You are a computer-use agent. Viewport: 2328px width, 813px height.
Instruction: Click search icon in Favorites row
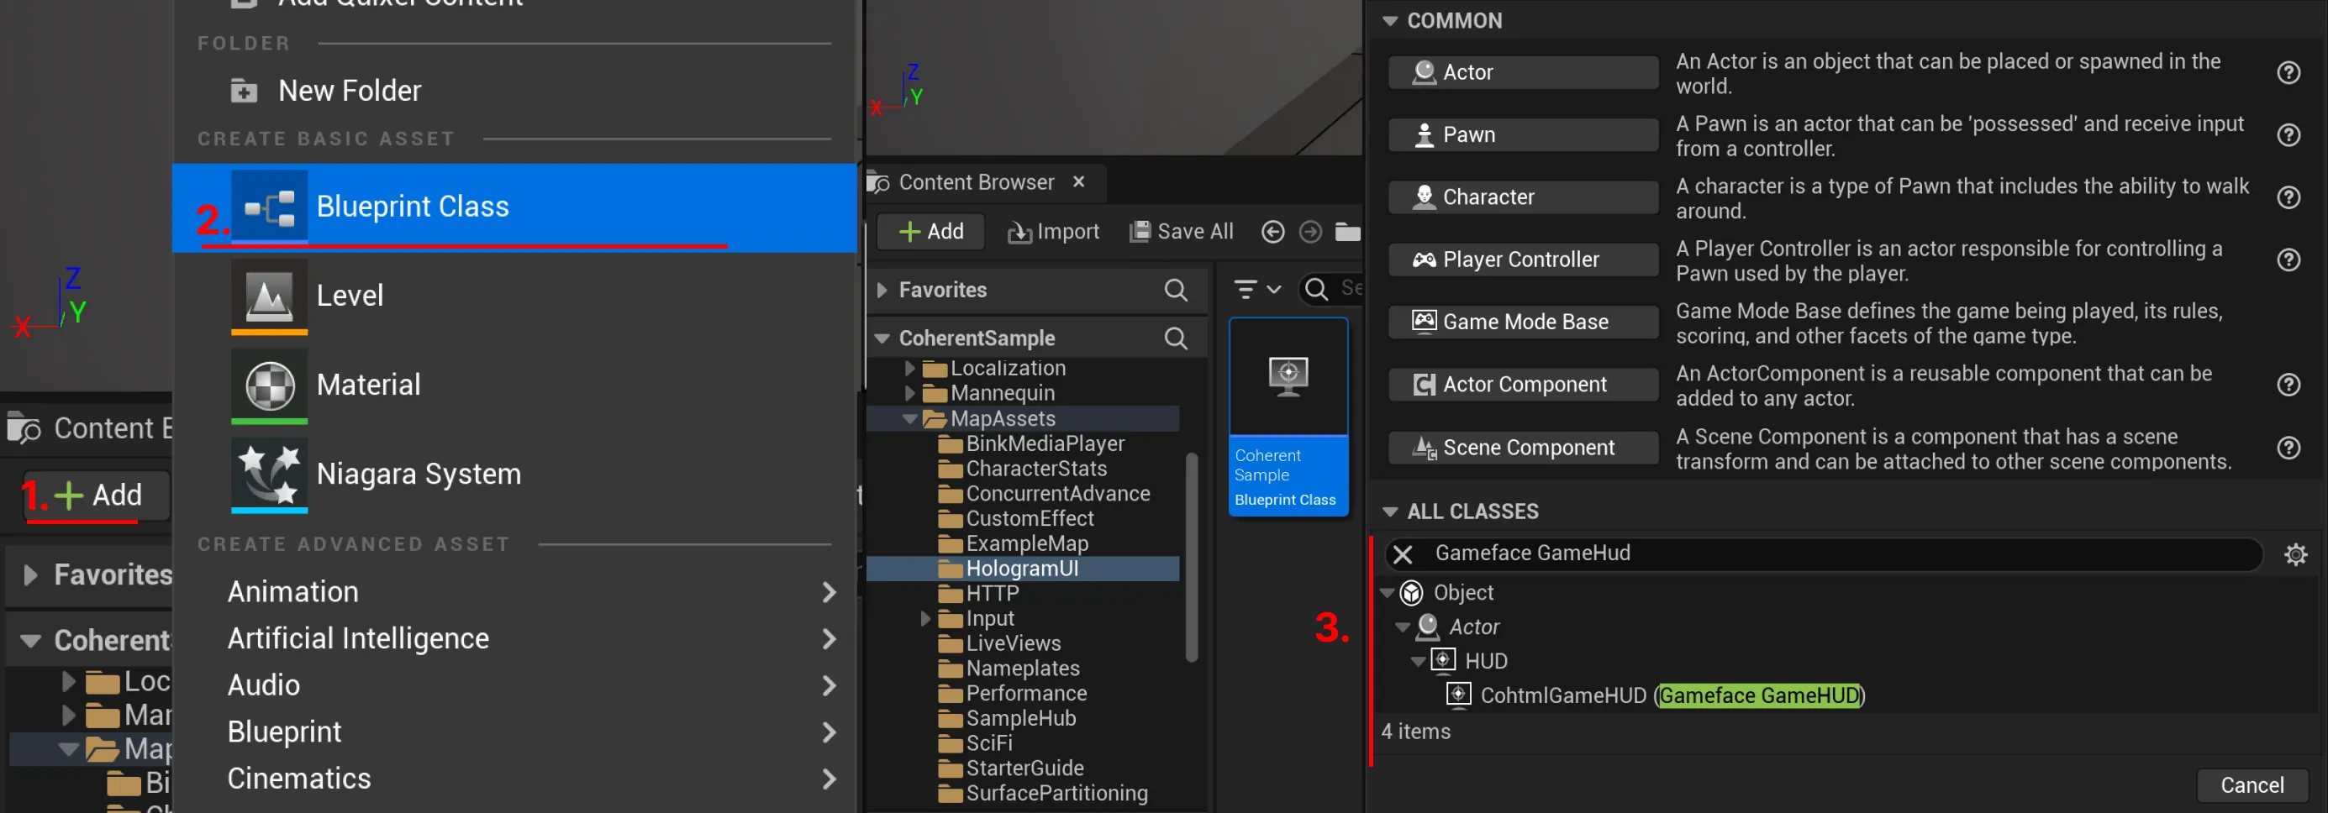(1175, 290)
